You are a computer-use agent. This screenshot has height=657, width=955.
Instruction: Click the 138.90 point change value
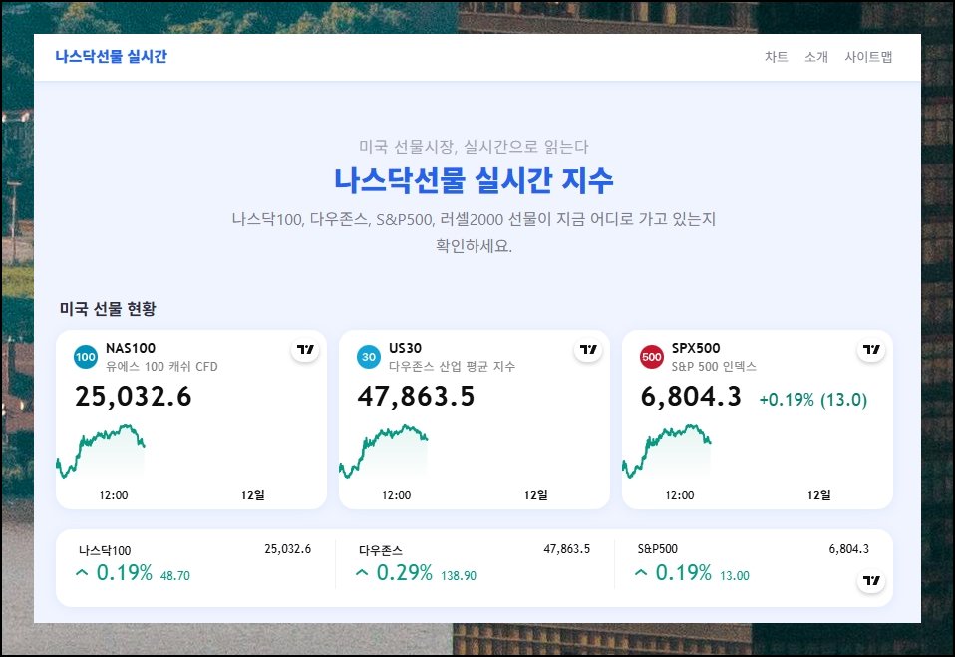pos(459,576)
